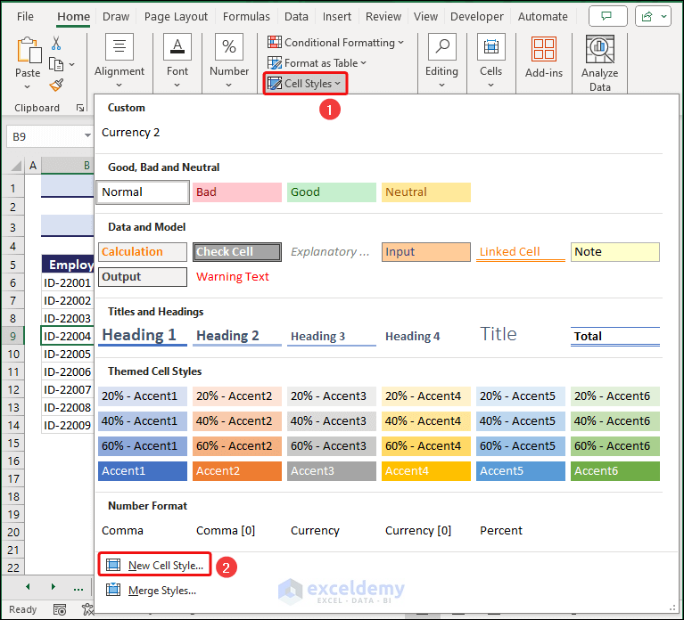Go to next sheet arrow

coord(54,587)
